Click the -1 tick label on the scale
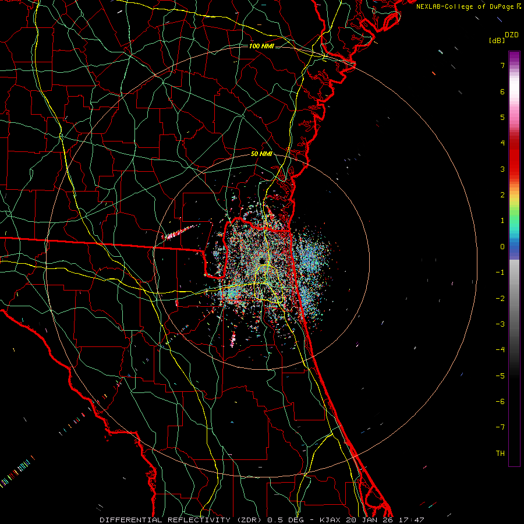Image resolution: width=524 pixels, height=524 pixels. [x=500, y=272]
